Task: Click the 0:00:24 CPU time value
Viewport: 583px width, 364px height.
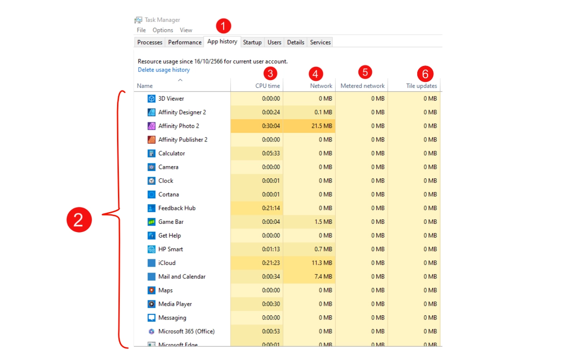Action: (x=271, y=112)
